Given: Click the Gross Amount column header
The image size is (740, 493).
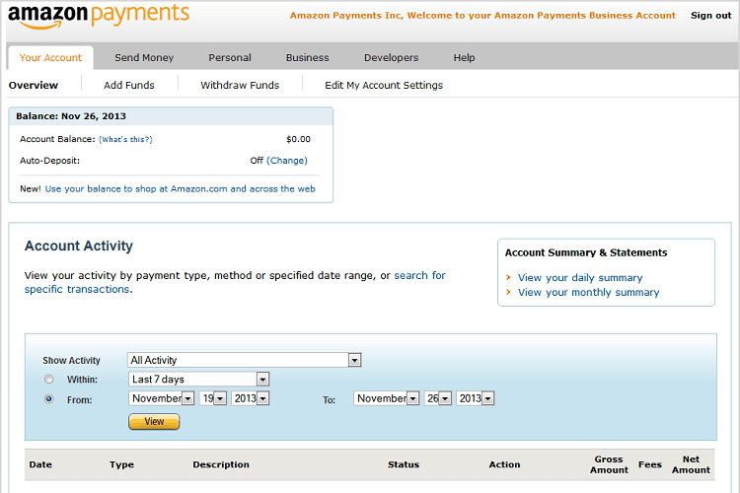Looking at the screenshot, I should [609, 464].
